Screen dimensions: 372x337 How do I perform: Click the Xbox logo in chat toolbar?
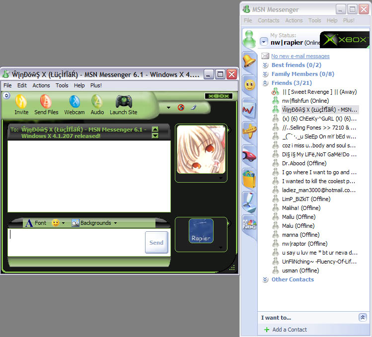coord(219,96)
